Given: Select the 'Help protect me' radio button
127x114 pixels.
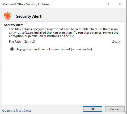Looking at the screenshot, I should coord(12,49).
